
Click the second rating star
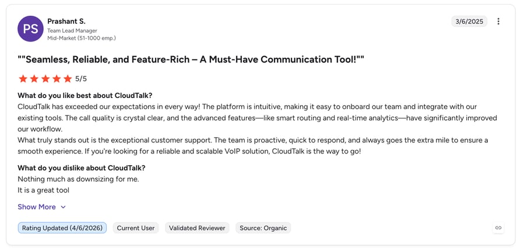(x=34, y=79)
